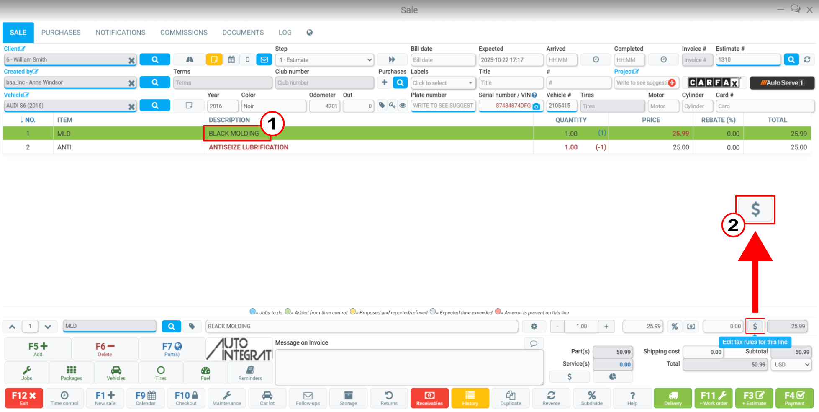Open the Labels Click to select dropdown
This screenshot has width=819, height=412.
tap(443, 83)
